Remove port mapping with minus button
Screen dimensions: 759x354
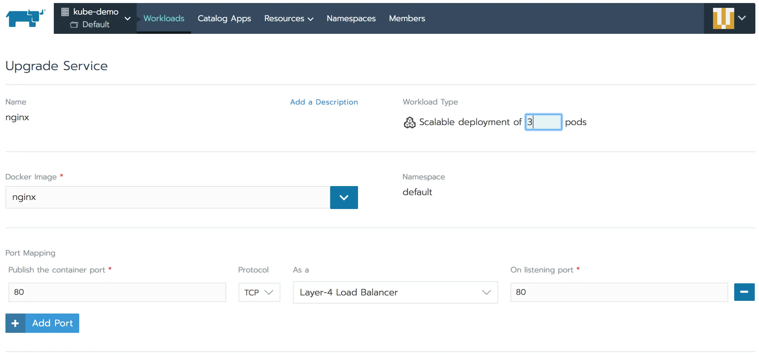pyautogui.click(x=744, y=292)
